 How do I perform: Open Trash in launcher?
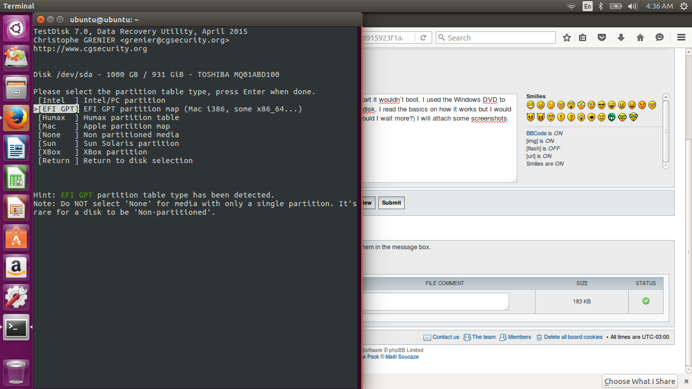tap(16, 372)
